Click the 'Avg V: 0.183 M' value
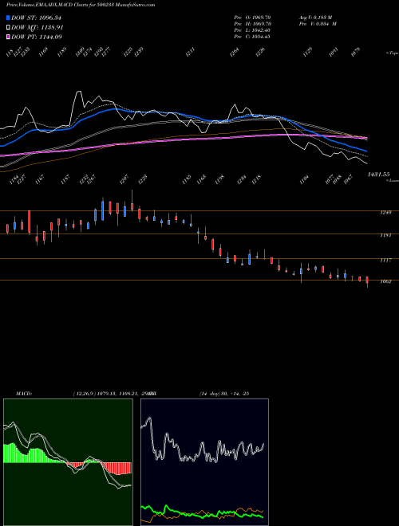This screenshot has width=399, height=526. [x=315, y=17]
